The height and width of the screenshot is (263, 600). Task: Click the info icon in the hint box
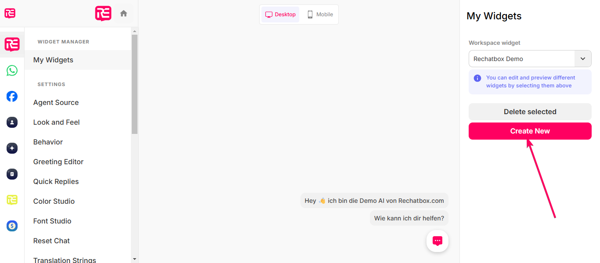click(x=477, y=78)
